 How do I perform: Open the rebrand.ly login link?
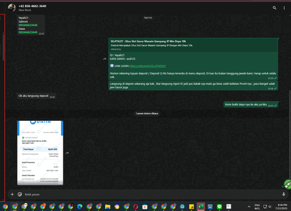click(147, 66)
